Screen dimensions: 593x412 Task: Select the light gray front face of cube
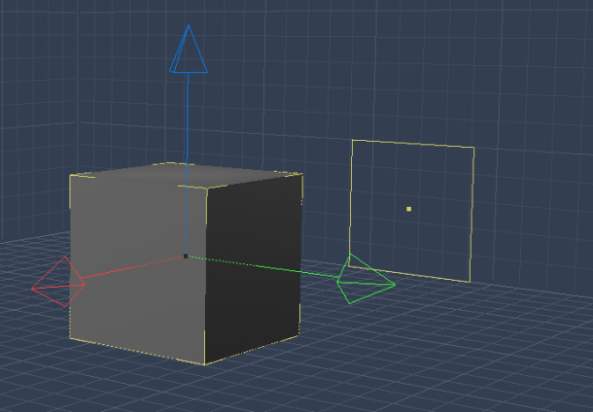click(138, 268)
